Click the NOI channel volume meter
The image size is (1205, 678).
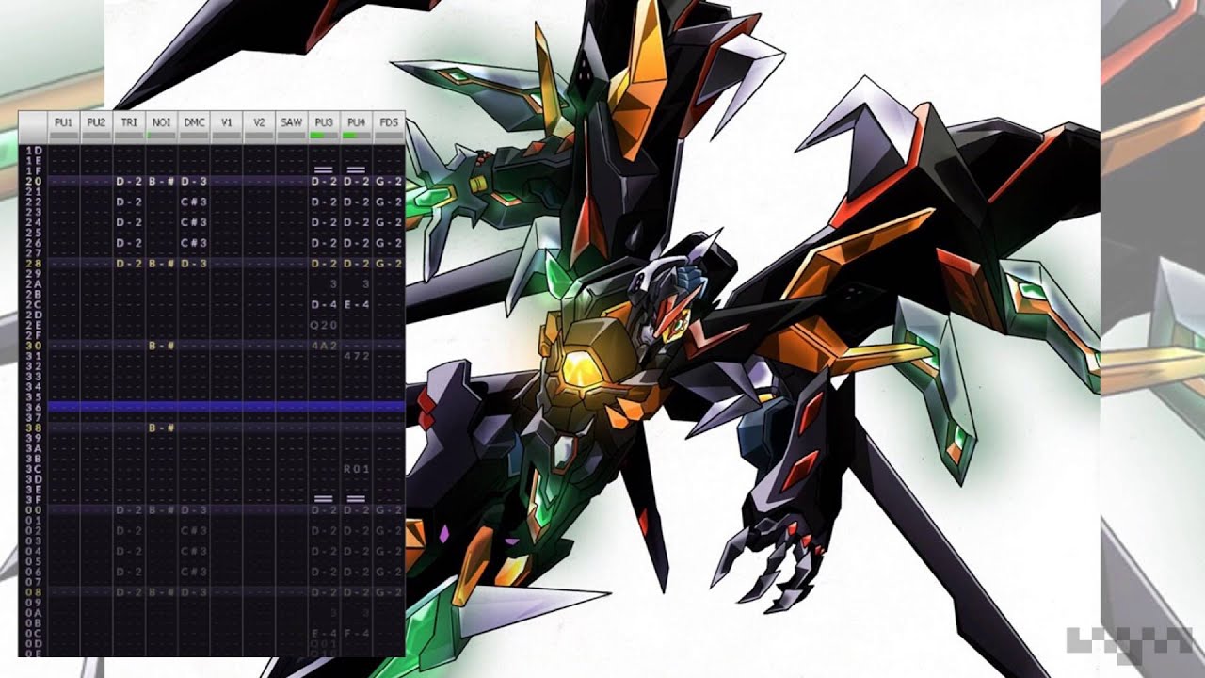pyautogui.click(x=161, y=137)
